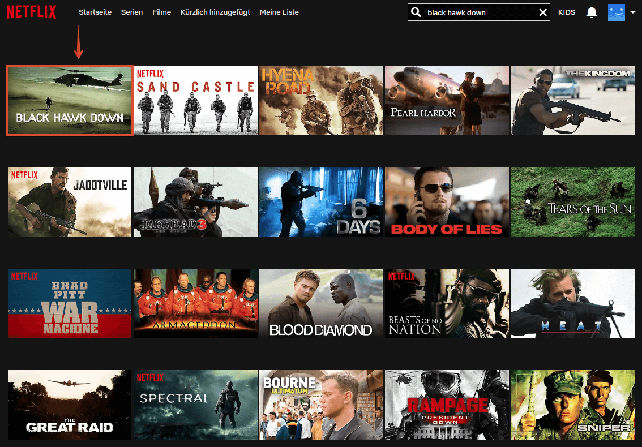Open the Jarhead 3 title

click(x=196, y=202)
